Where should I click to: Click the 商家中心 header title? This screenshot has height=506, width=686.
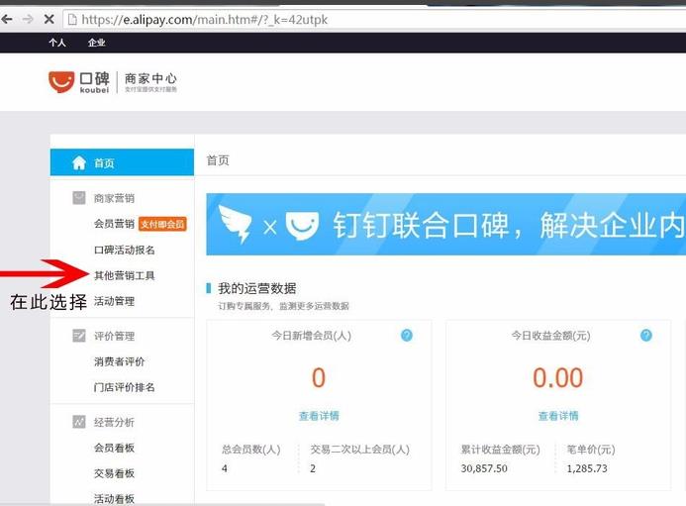(150, 79)
